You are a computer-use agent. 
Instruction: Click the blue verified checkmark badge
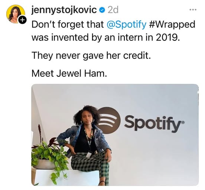[102, 10]
